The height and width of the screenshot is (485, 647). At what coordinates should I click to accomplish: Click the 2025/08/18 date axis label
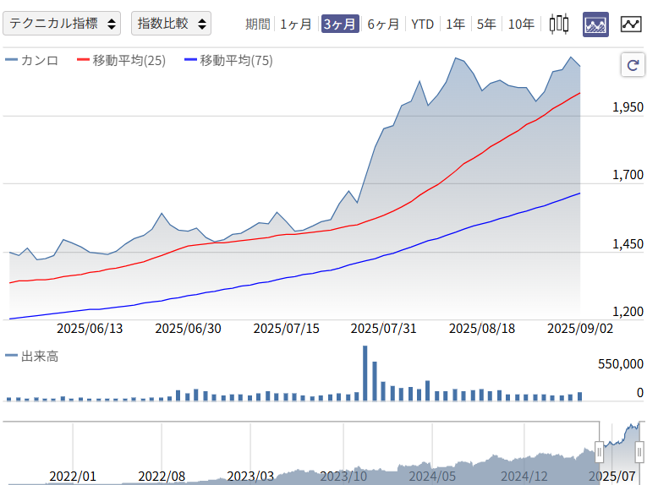[482, 329]
